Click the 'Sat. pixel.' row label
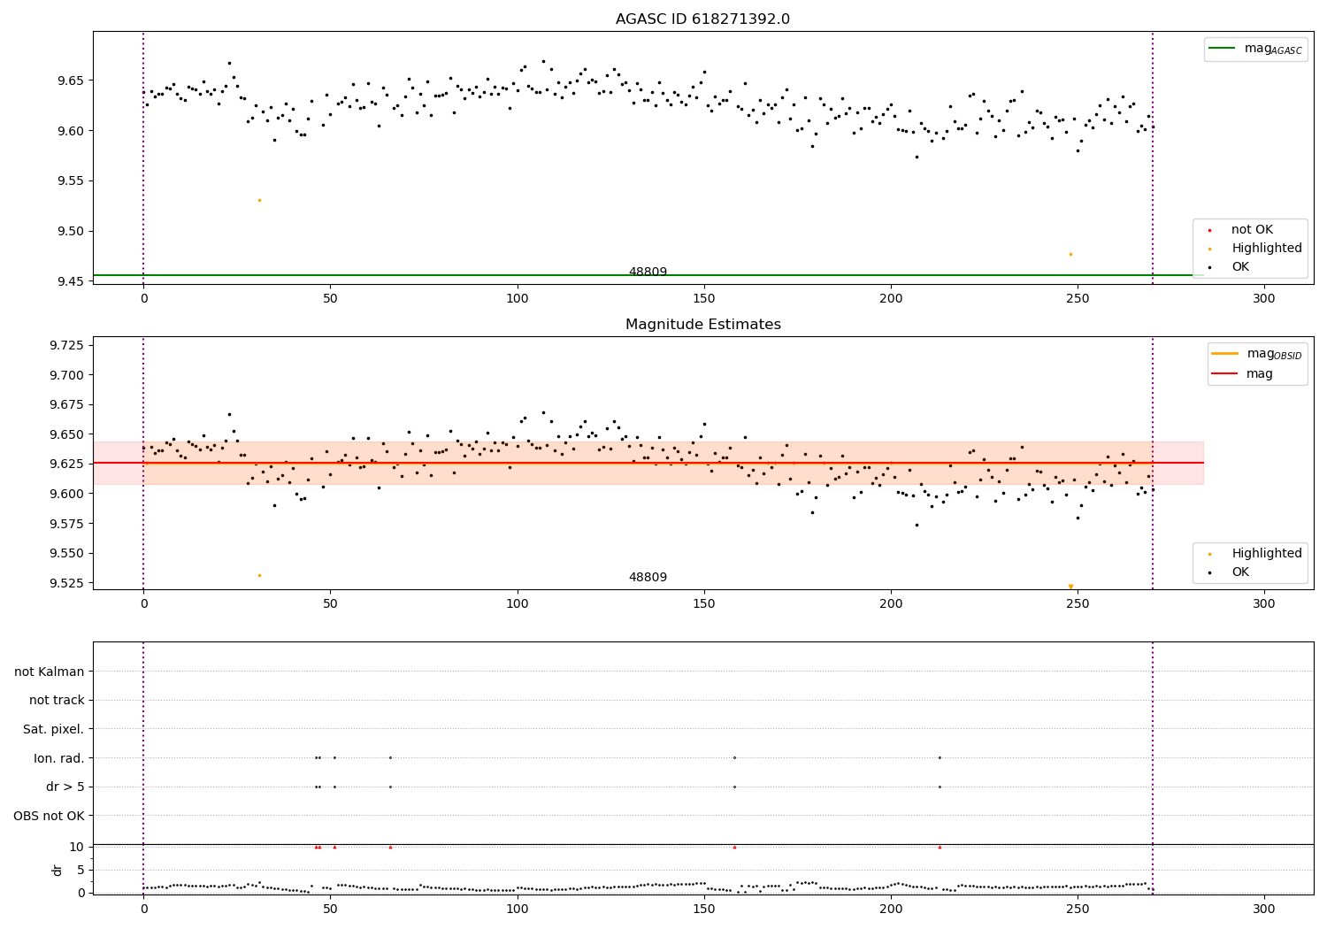The width and height of the screenshot is (1327, 929). coord(54,729)
